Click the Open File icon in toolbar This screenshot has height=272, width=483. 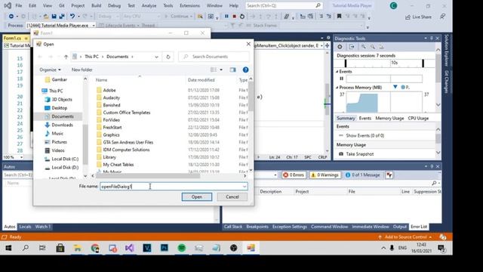tap(46, 17)
